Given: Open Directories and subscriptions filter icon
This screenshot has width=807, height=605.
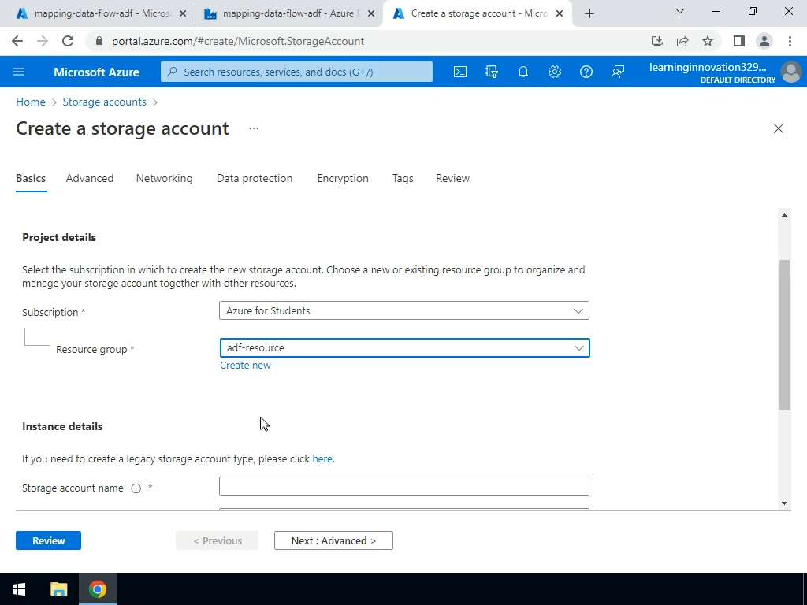Looking at the screenshot, I should pyautogui.click(x=492, y=72).
